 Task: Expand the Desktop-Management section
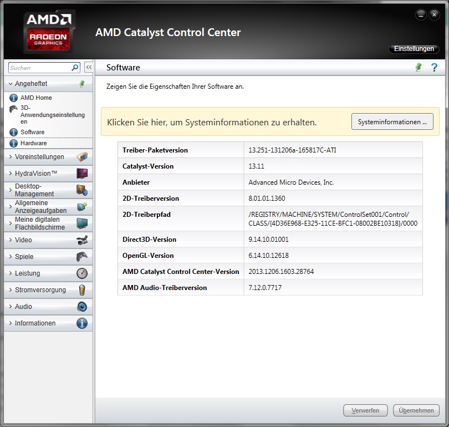point(11,190)
